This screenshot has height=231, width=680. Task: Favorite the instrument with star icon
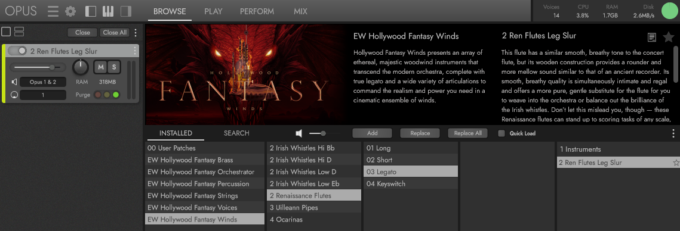[668, 37]
